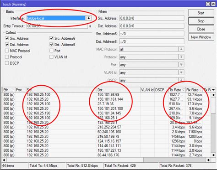This screenshot has height=170, width=217.
Task: Click the table scroll up arrow
Action: coord(213,95)
